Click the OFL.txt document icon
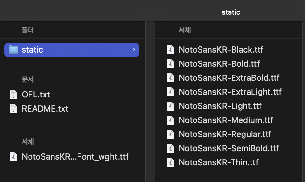This screenshot has height=182, width=305. click(13, 94)
